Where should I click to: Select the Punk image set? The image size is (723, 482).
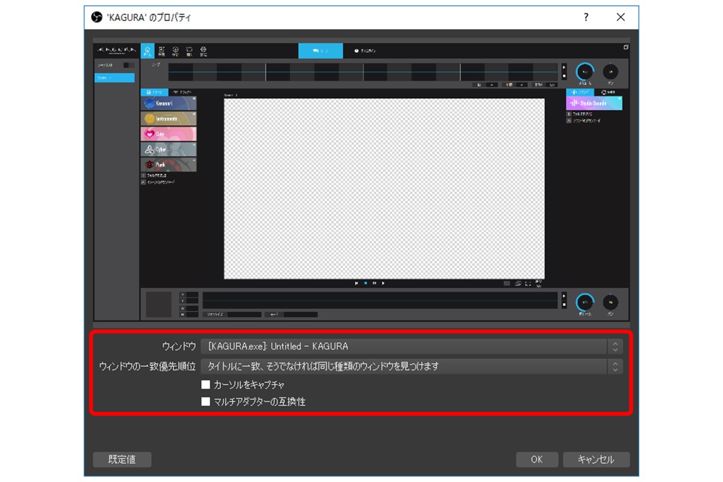pos(169,164)
